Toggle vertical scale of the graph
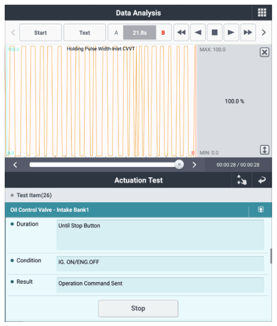The width and height of the screenshot is (277, 326). (x=264, y=150)
